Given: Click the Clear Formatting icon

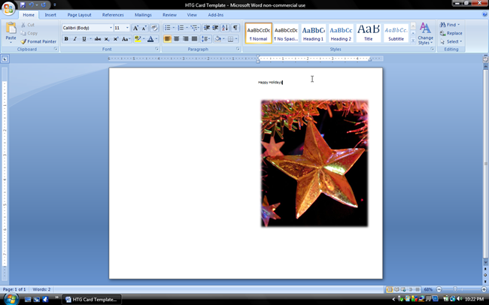Looking at the screenshot, I should (154, 28).
